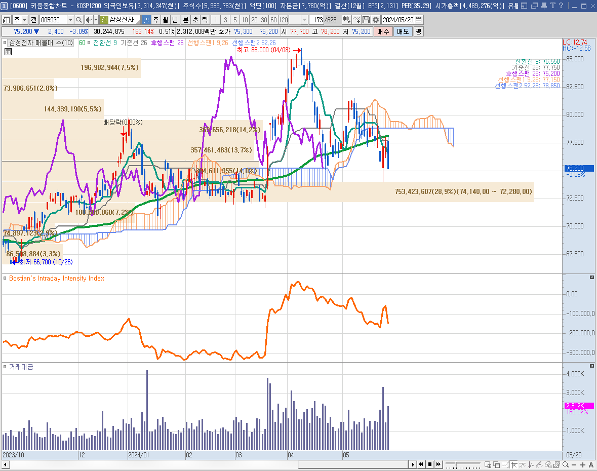Select interval 5 button

coord(235,20)
